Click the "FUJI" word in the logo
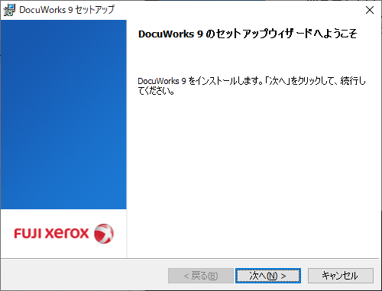 click(28, 234)
